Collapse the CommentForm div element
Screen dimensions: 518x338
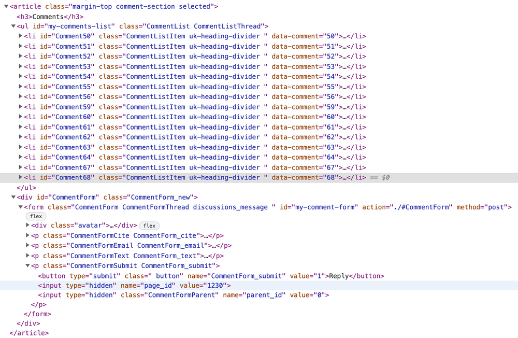pos(13,198)
